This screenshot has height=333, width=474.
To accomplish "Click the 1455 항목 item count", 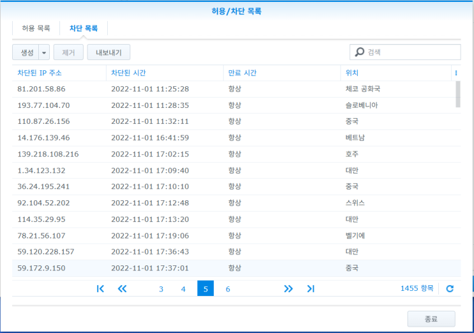I will coord(417,288).
